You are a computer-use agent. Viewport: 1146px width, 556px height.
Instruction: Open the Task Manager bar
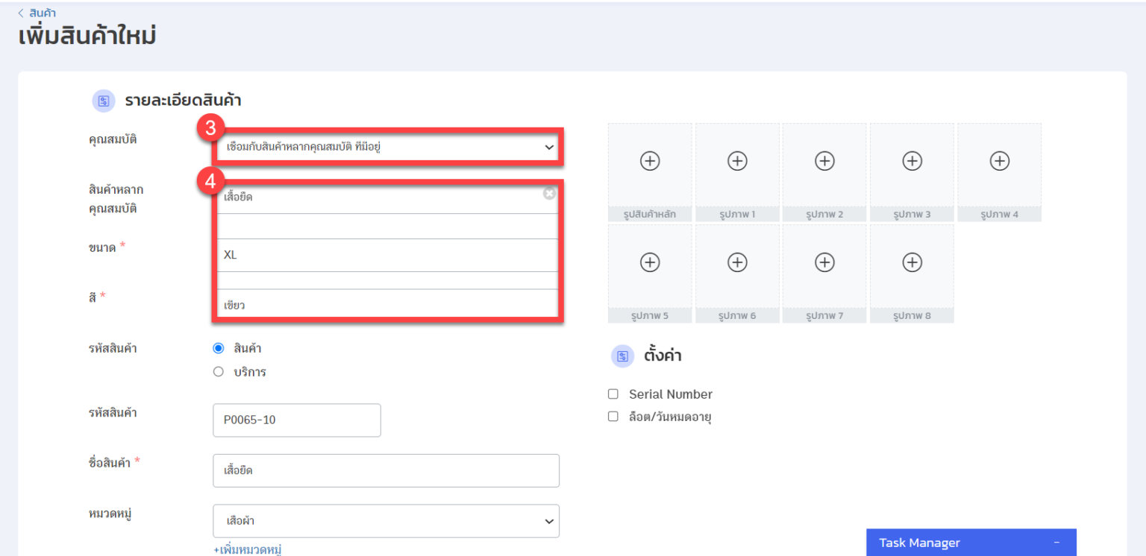(x=971, y=543)
